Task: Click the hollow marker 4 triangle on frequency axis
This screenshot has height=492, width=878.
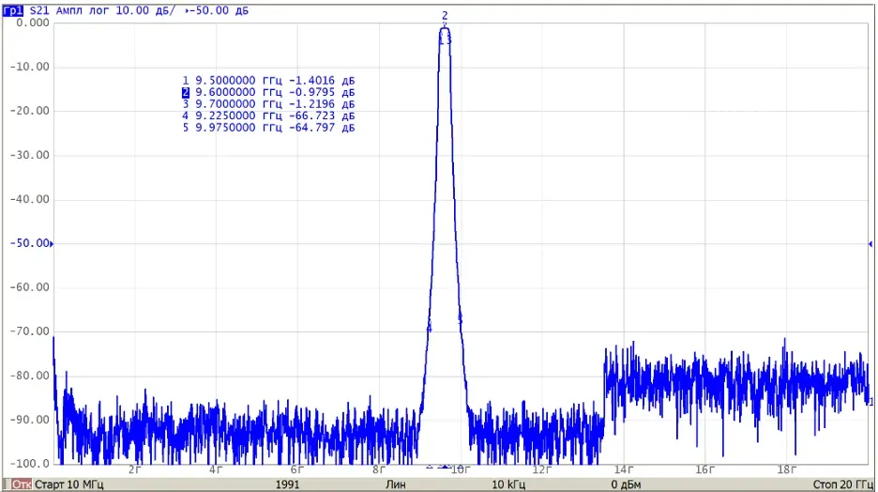Action: 430,467
